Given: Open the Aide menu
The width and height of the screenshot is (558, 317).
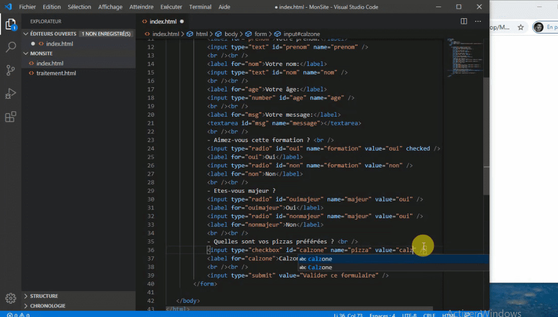Looking at the screenshot, I should point(224,7).
